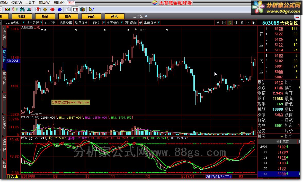The height and width of the screenshot is (182, 303).
Task: Open the 帮助(H) menu
Action: [59, 3]
